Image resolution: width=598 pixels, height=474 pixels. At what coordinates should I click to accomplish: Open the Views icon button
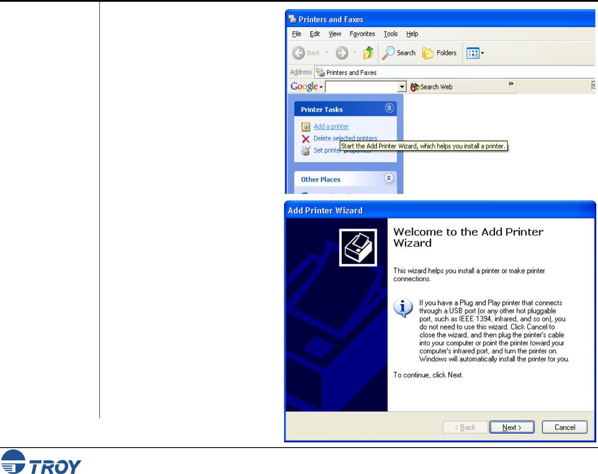[x=473, y=53]
